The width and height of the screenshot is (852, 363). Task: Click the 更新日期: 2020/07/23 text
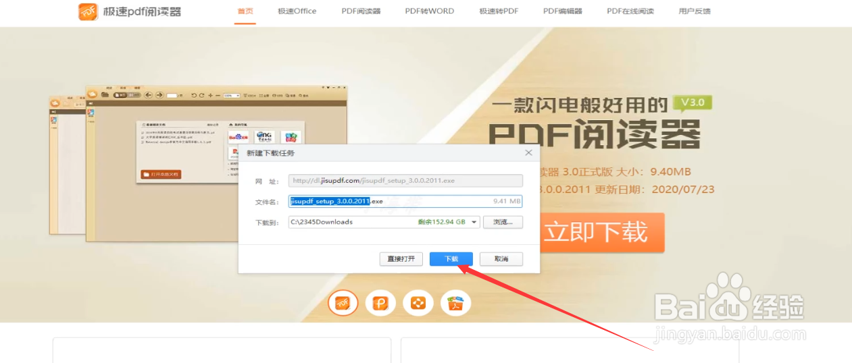655,190
